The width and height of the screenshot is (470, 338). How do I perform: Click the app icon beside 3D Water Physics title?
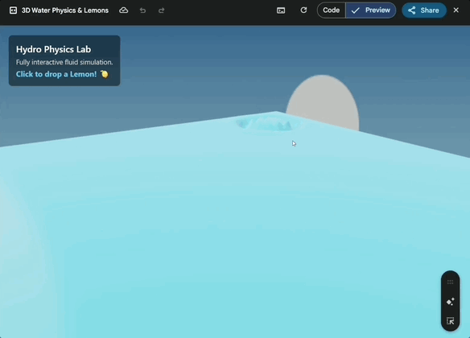point(13,10)
